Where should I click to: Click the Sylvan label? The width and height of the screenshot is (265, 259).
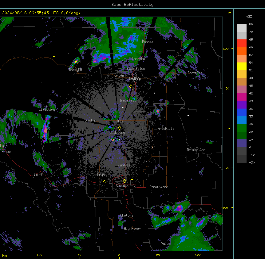coord(120,75)
